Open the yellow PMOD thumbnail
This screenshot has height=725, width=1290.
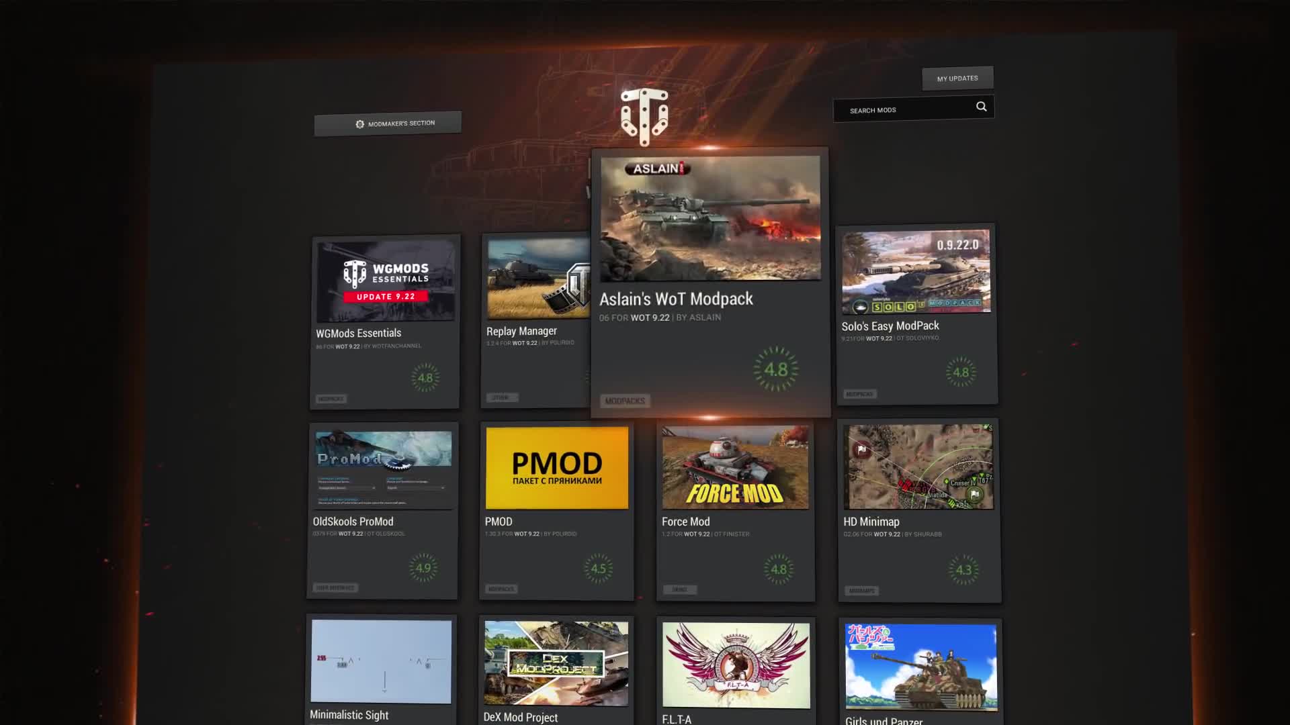pyautogui.click(x=557, y=468)
